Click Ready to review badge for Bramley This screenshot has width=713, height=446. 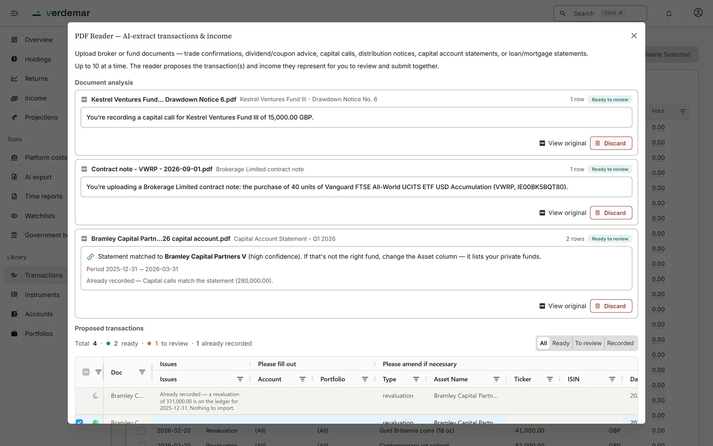610,239
